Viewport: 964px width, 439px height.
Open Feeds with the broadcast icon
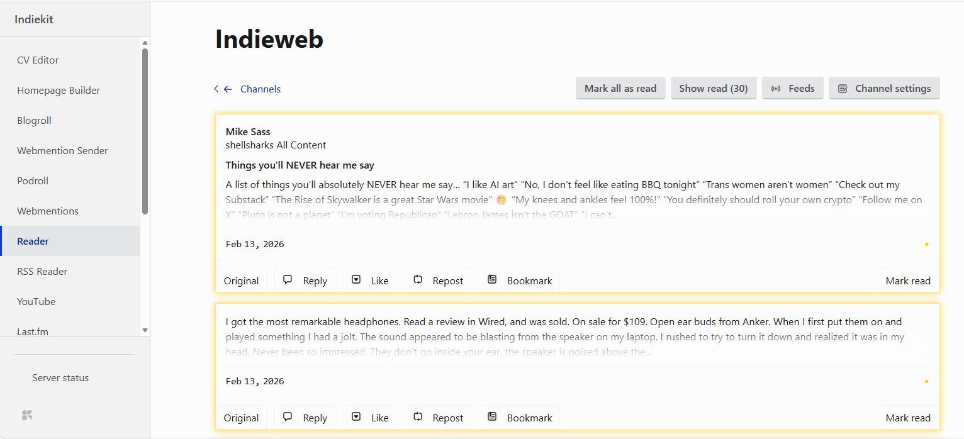[x=792, y=89]
